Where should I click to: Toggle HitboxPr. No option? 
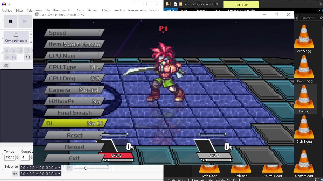point(74,101)
